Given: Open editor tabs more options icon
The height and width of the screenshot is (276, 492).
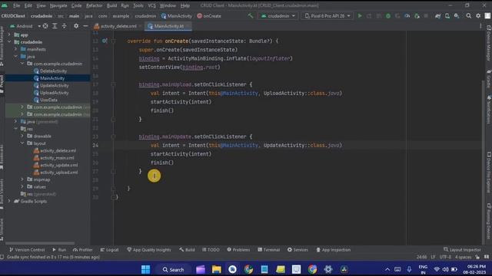Looking at the screenshot, I should click(480, 26).
